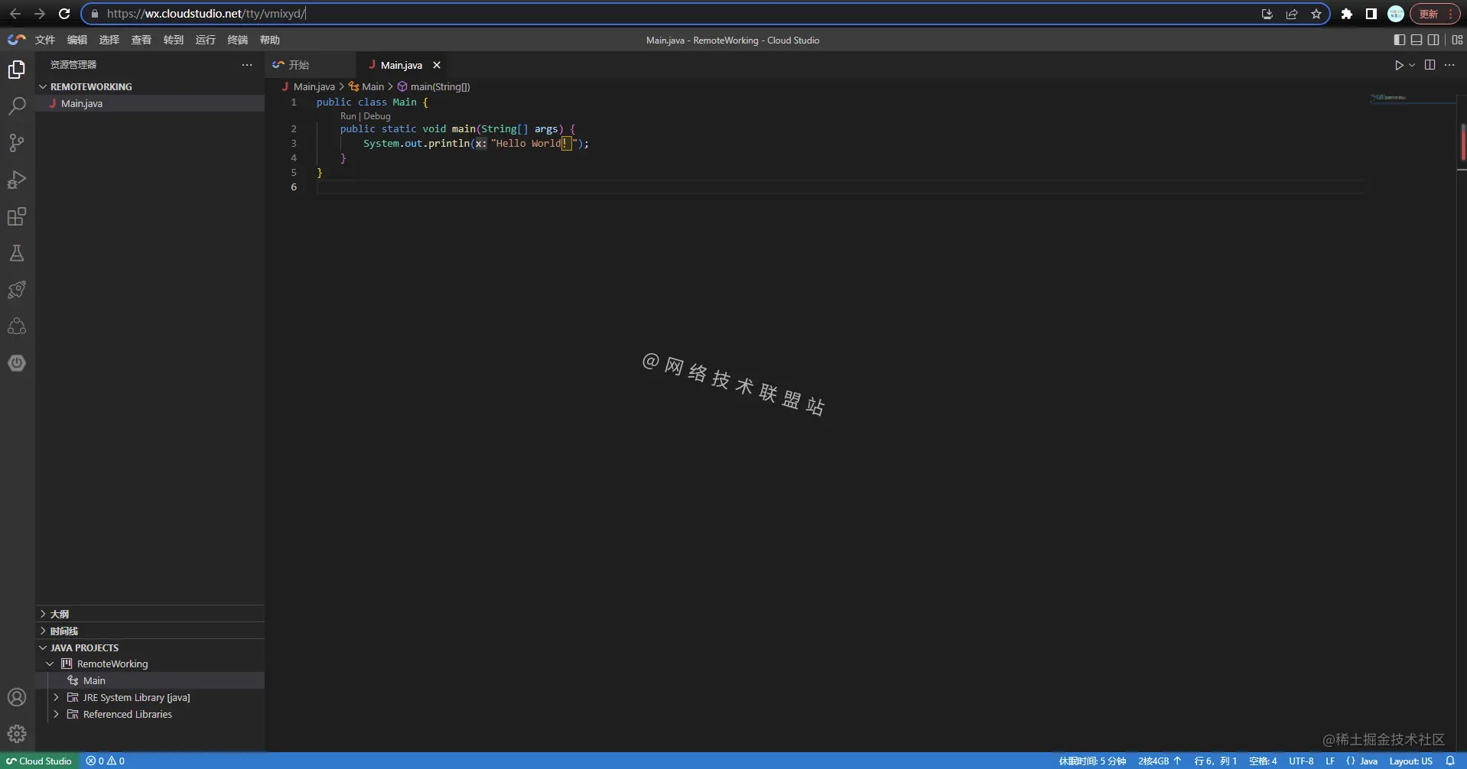Go back with browser back arrow

[15, 14]
